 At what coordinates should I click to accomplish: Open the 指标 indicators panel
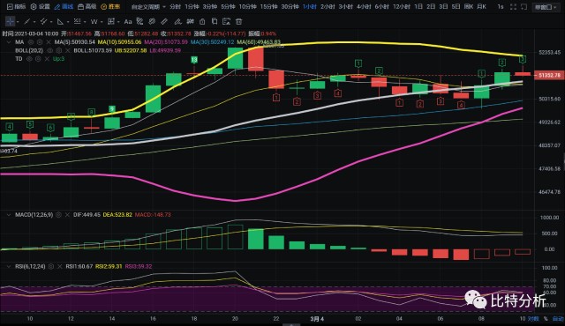17,7
